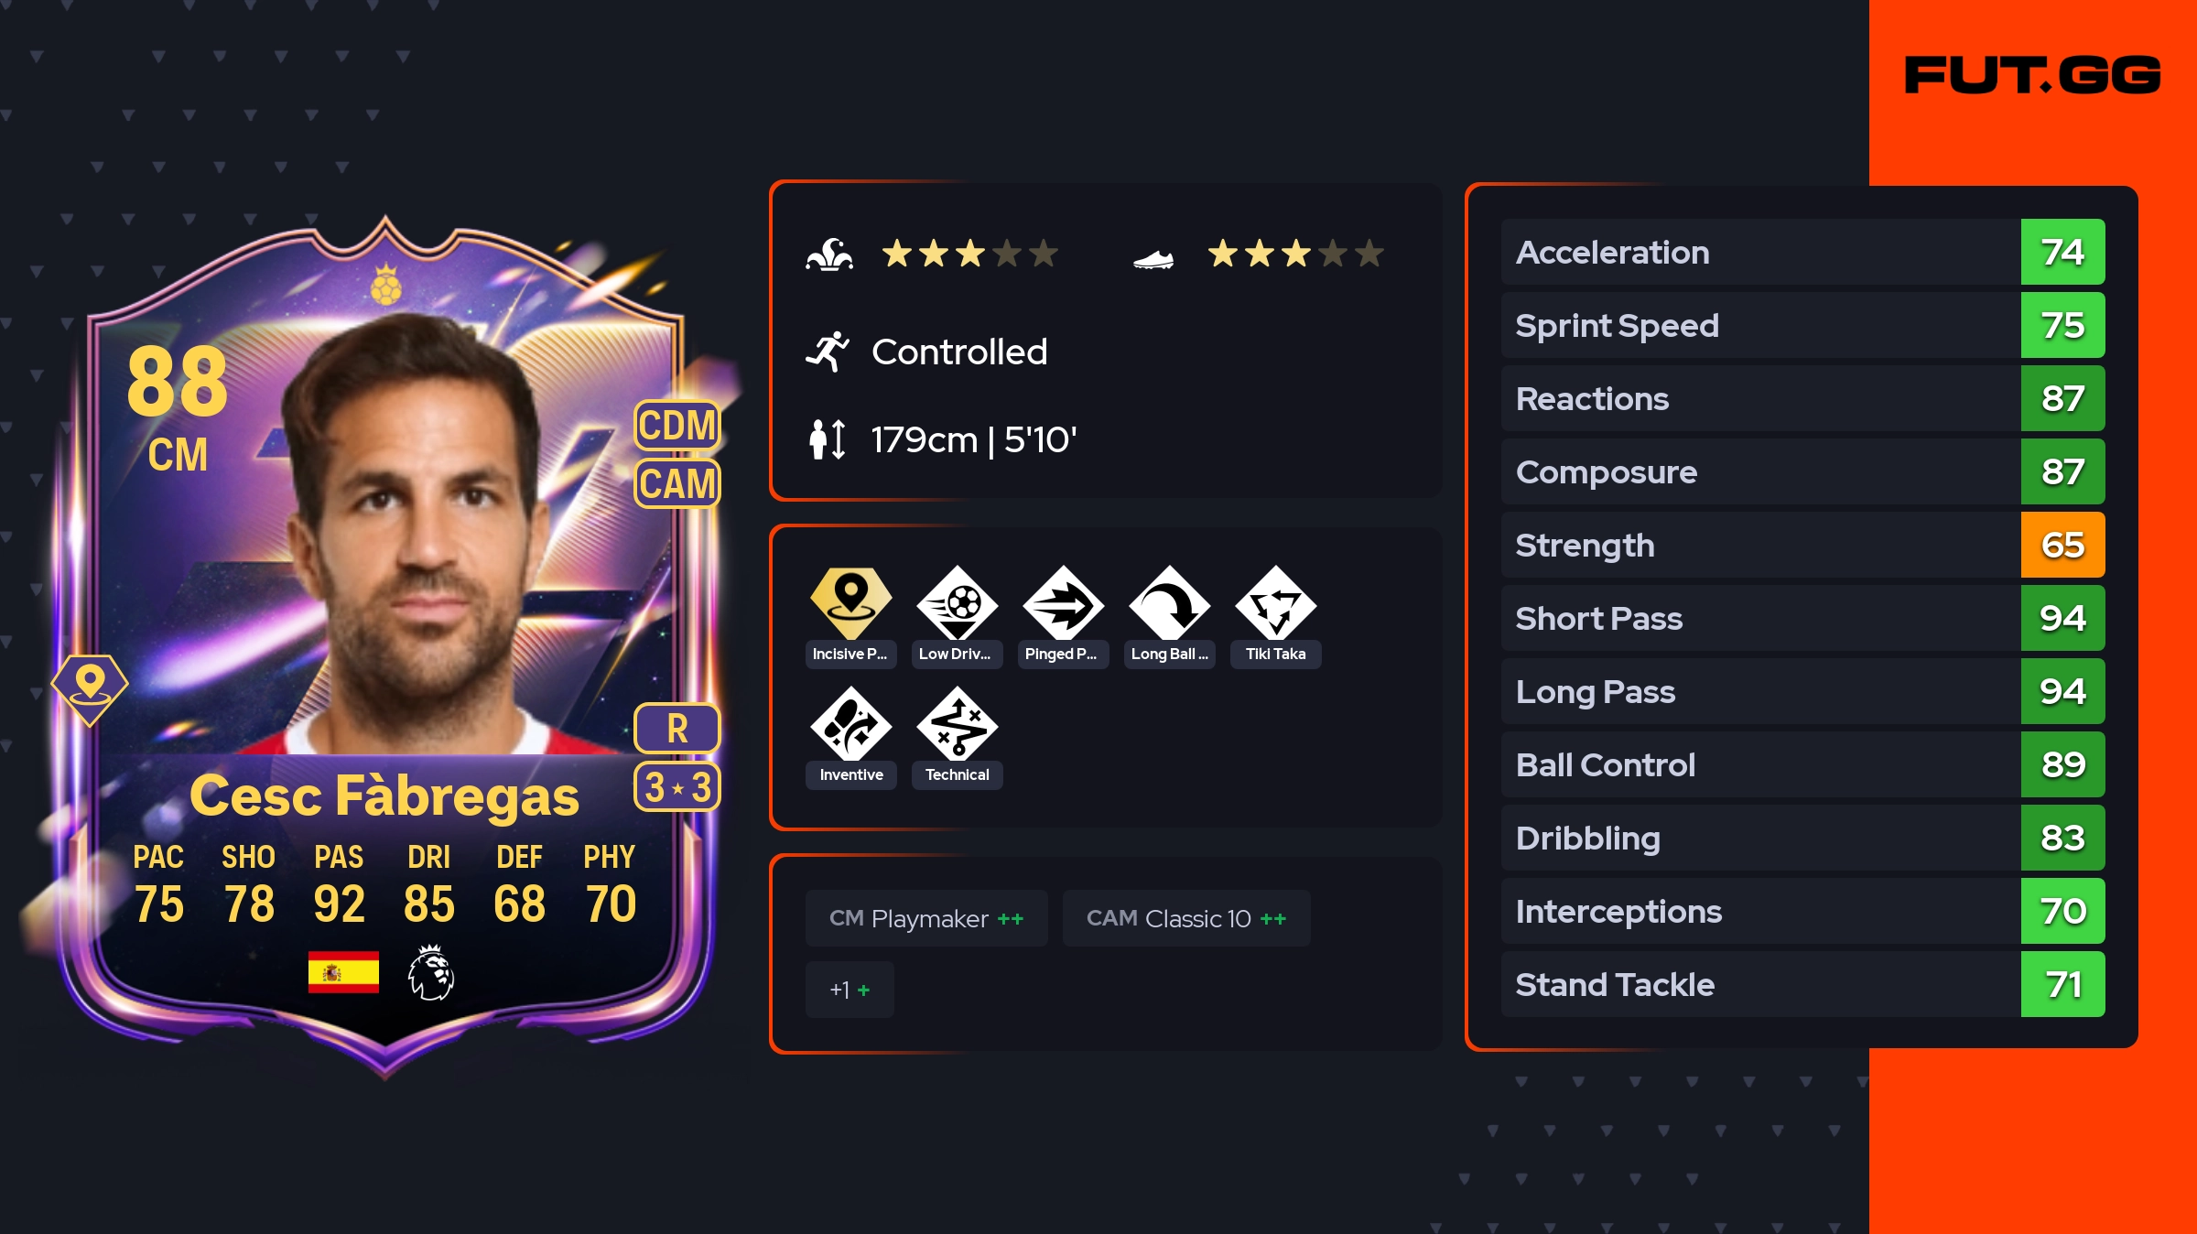Select the Inventive playstyle icon
Image resolution: width=2197 pixels, height=1234 pixels.
click(850, 724)
